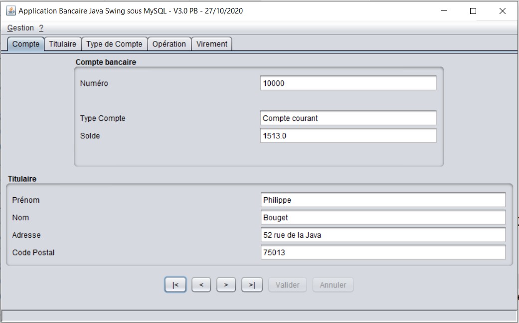This screenshot has height=323, width=519.
Task: Focus the Code Postal field
Action: pyautogui.click(x=383, y=253)
